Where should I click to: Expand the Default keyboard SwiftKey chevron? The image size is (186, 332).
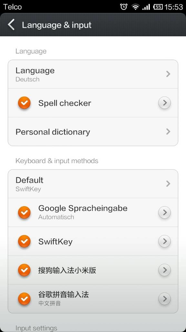pos(168,184)
